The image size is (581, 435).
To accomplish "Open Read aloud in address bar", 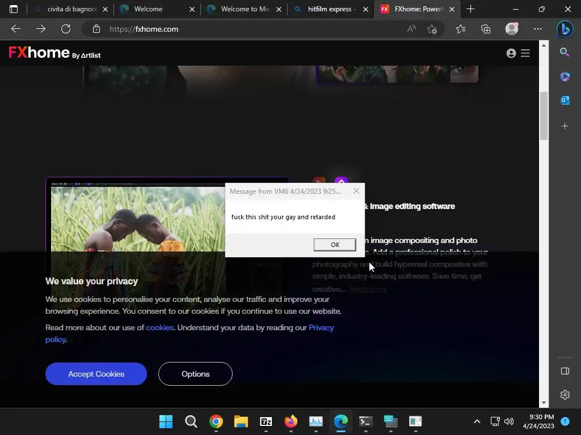I will (x=411, y=29).
